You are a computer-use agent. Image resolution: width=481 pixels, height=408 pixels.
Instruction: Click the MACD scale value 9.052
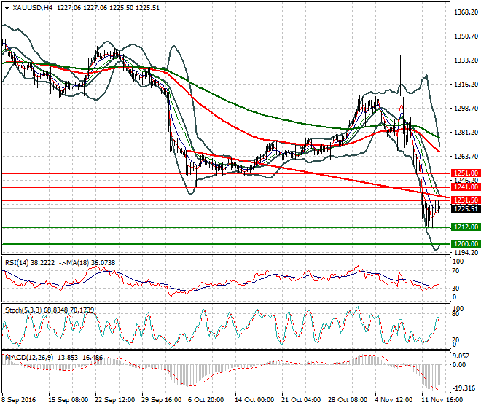461,356
